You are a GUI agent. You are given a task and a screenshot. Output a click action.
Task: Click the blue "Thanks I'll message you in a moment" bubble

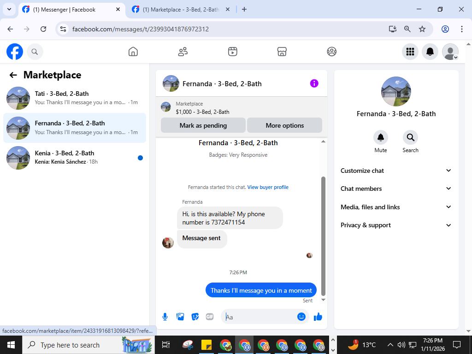click(x=261, y=290)
